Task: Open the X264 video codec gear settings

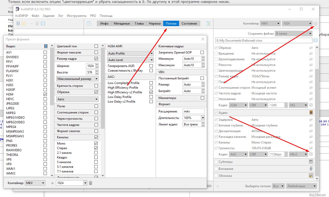Action: tap(311, 105)
